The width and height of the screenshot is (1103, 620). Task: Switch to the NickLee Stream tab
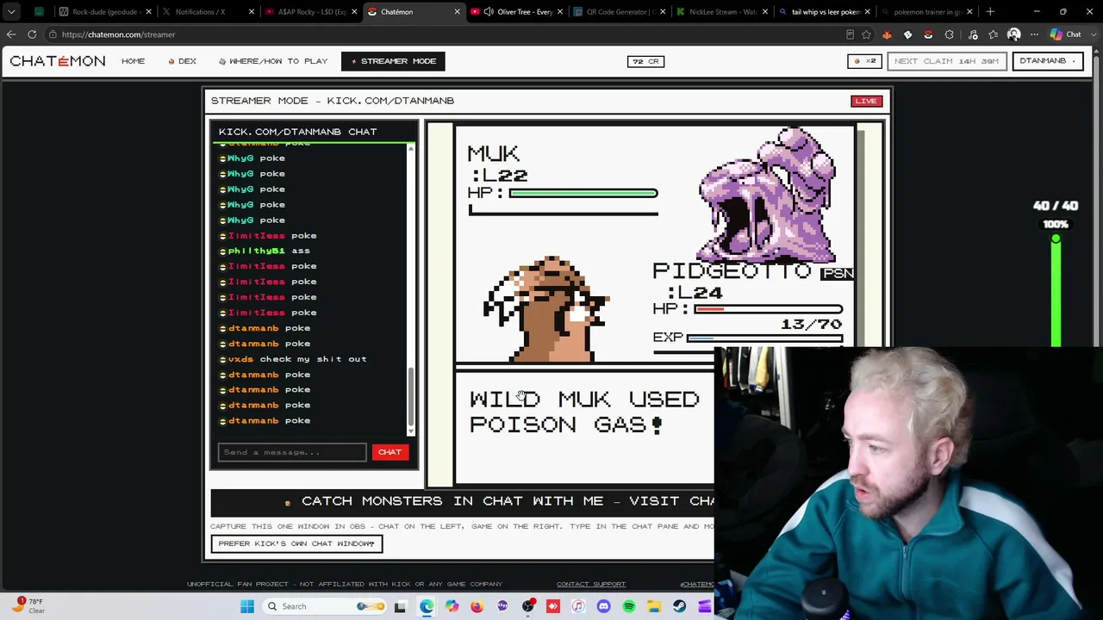[721, 12]
